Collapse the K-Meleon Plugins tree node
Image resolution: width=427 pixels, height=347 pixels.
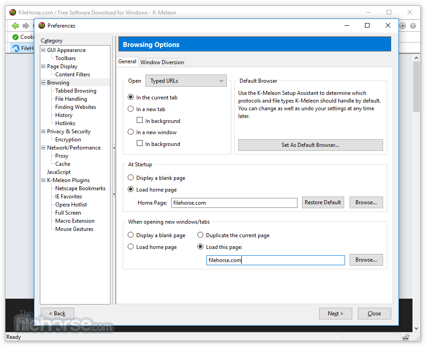[x=43, y=180]
